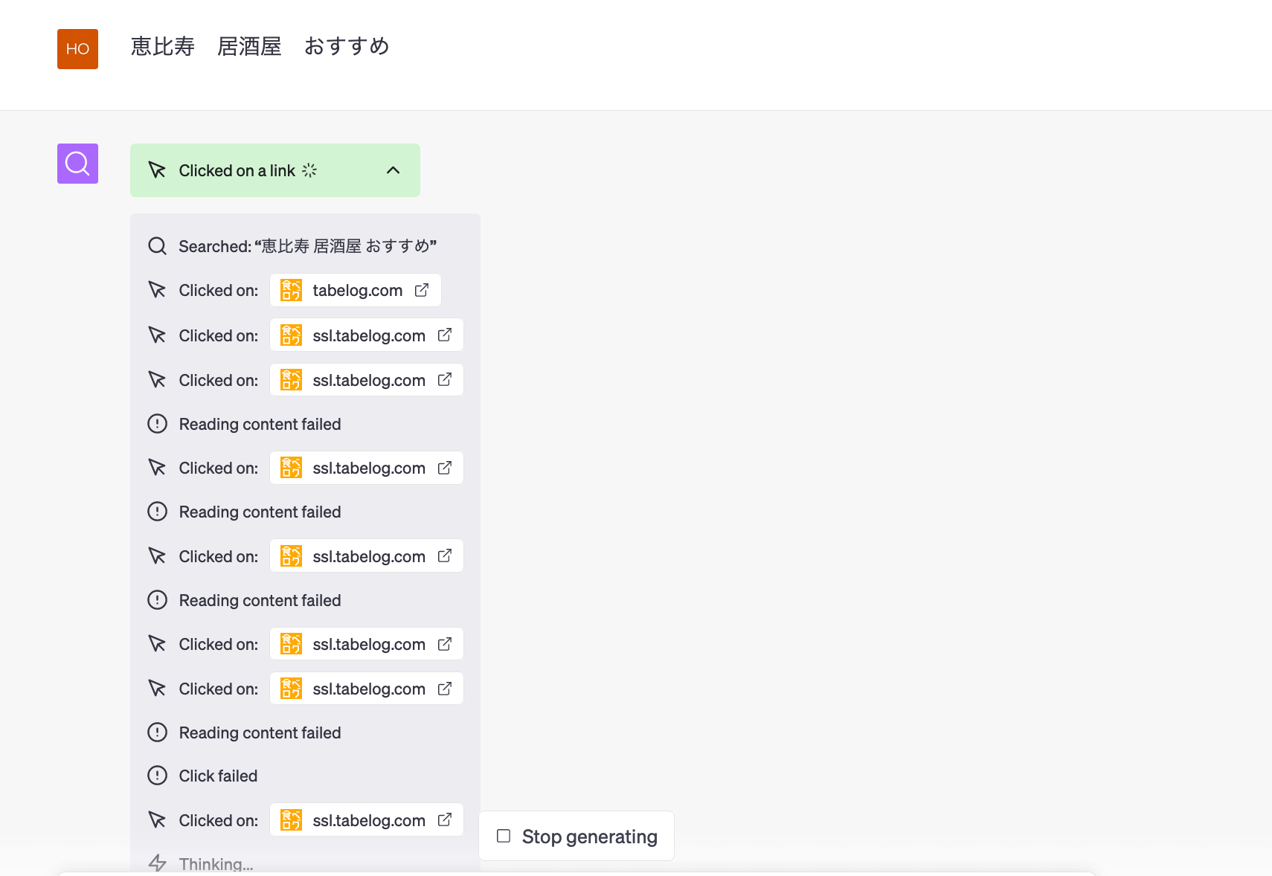Click cursor icon in the tabelog.com row
Viewport: 1272px width, 876px height.
pos(157,290)
